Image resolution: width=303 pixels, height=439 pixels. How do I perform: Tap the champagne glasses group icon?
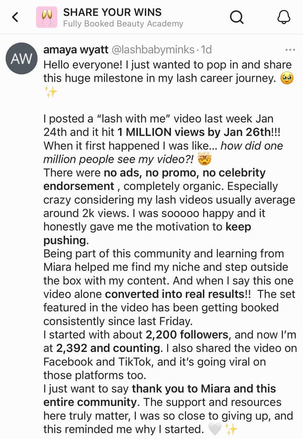coord(46,18)
